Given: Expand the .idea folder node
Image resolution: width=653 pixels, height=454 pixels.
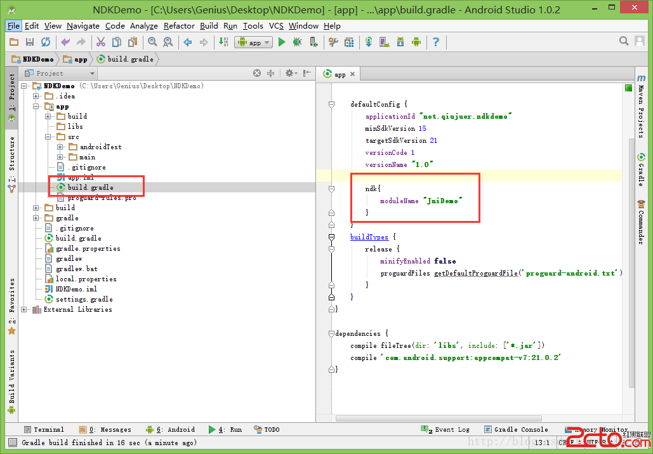Looking at the screenshot, I should coord(36,97).
